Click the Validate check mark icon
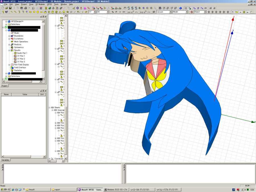 tap(74, 8)
